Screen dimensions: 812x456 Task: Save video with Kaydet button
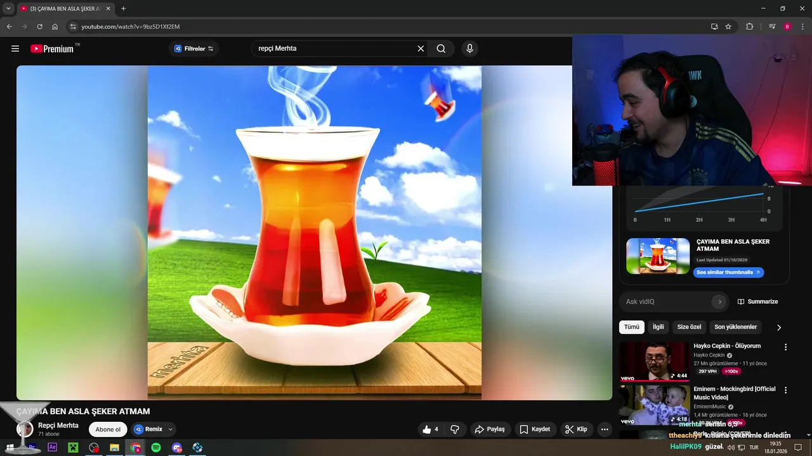click(x=535, y=429)
